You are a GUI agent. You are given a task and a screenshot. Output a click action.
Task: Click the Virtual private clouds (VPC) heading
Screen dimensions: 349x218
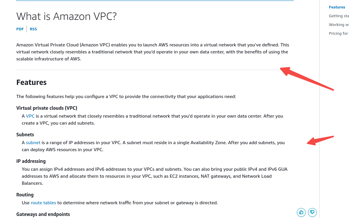(47, 108)
